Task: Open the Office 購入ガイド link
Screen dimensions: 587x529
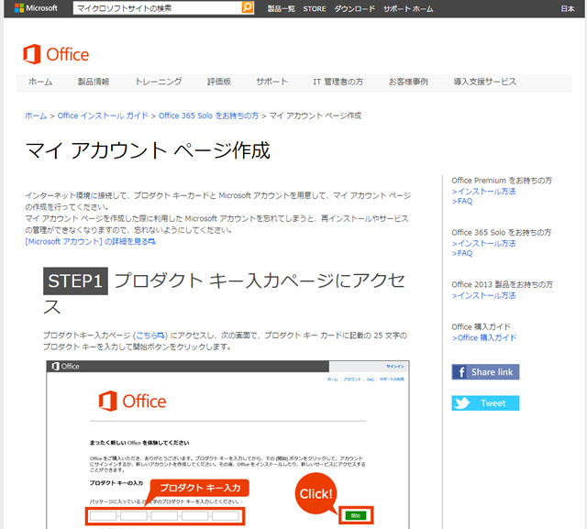Action: (484, 337)
